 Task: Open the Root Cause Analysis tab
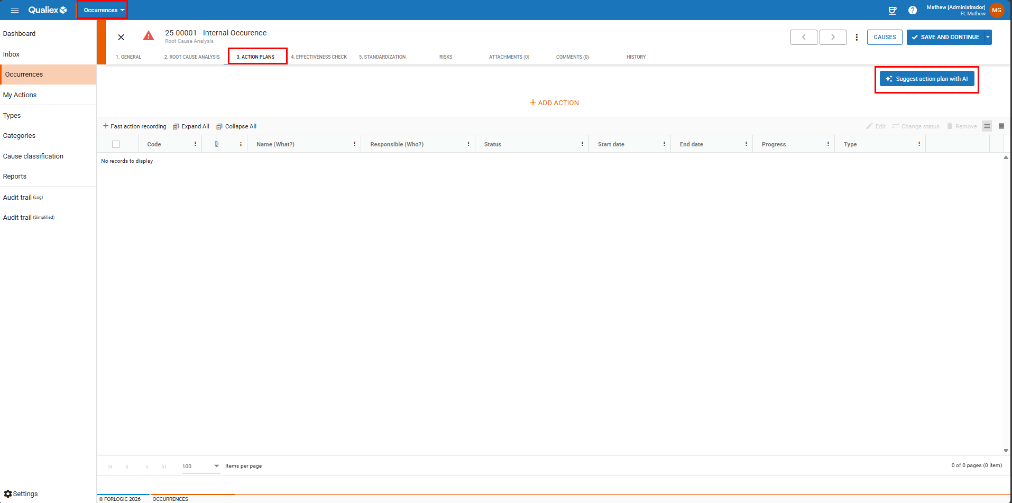coord(192,57)
